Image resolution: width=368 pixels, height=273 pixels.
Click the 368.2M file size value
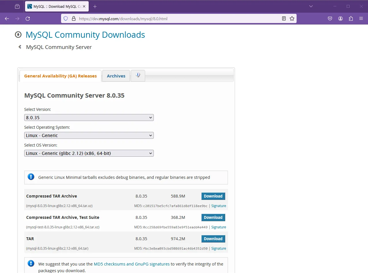click(178, 217)
